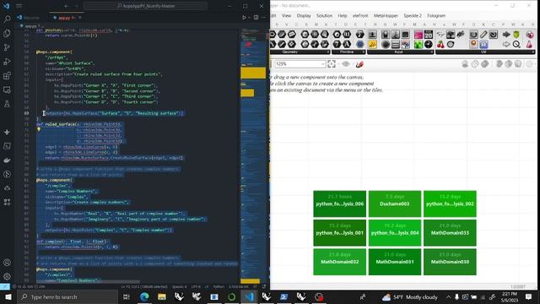The width and height of the screenshot is (540, 304).
Task: Open recent file MathDomain031 tile
Action: pyautogui.click(x=395, y=262)
